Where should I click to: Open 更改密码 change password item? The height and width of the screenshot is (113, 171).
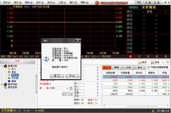click(x=11, y=87)
